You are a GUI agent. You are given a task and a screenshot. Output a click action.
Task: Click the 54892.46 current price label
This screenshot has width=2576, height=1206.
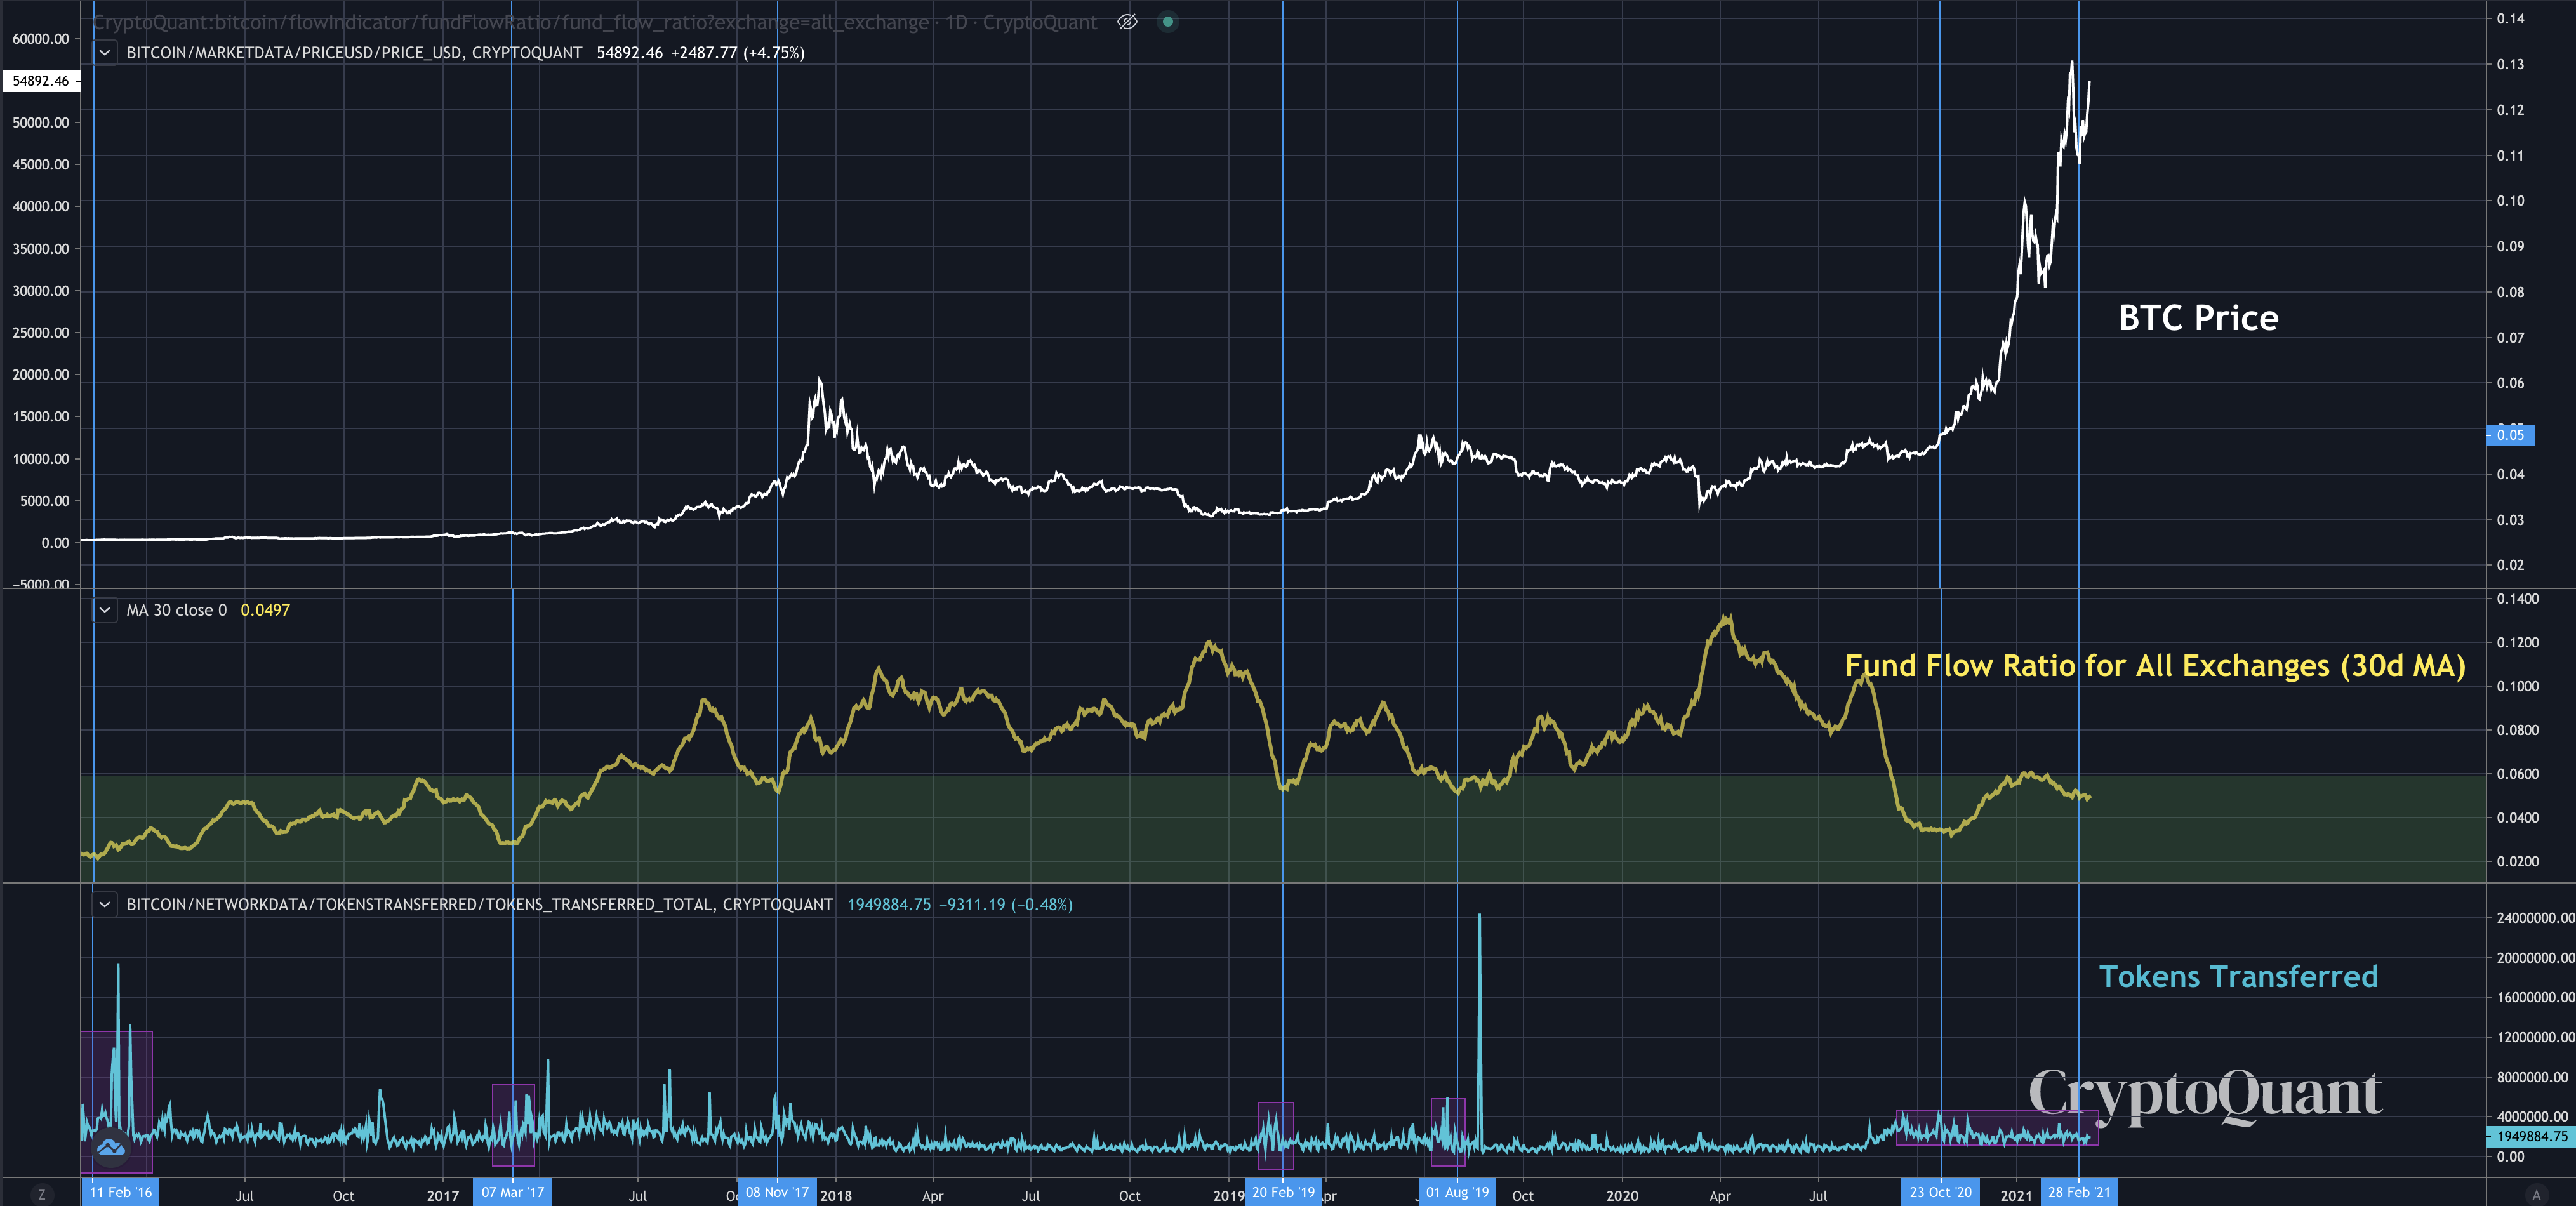point(41,81)
